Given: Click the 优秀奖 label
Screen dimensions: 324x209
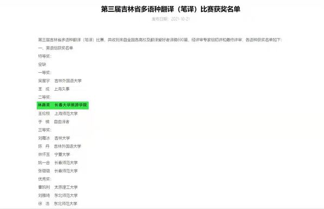Looking at the screenshot, I should coord(44,179).
